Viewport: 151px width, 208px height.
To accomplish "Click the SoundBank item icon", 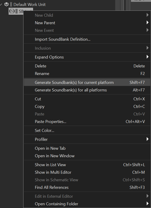I will pos(12,11).
